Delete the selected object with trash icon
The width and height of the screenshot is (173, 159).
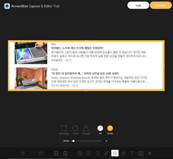tap(56, 153)
